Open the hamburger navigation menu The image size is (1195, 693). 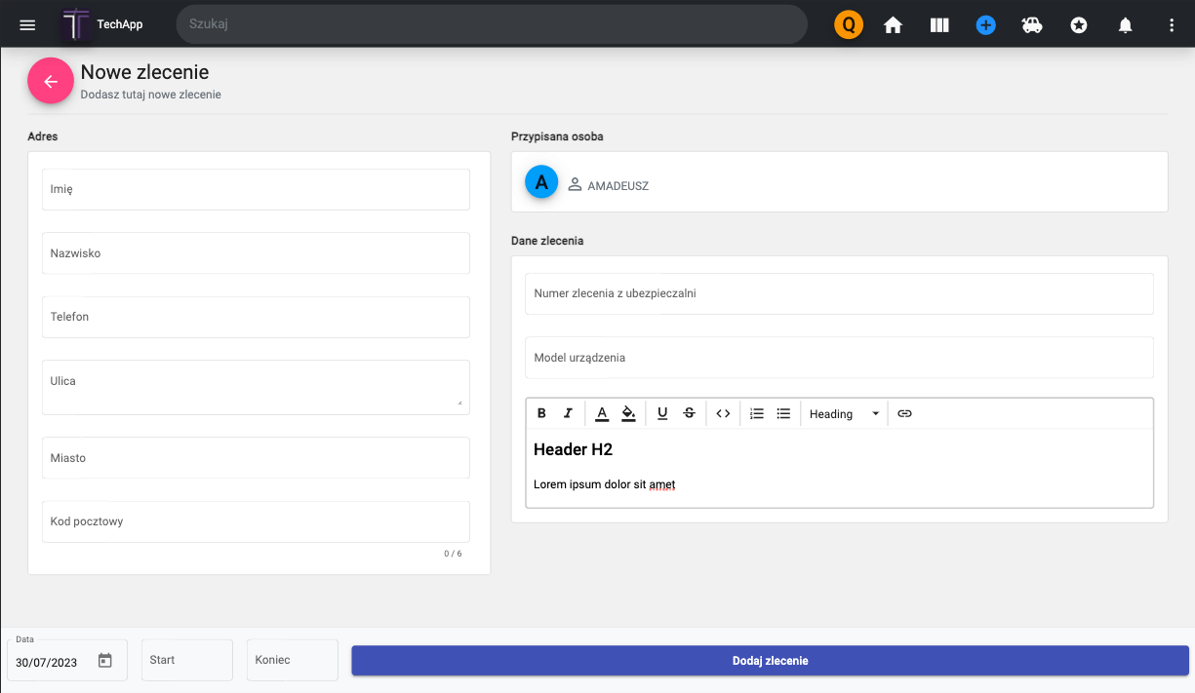(x=27, y=25)
